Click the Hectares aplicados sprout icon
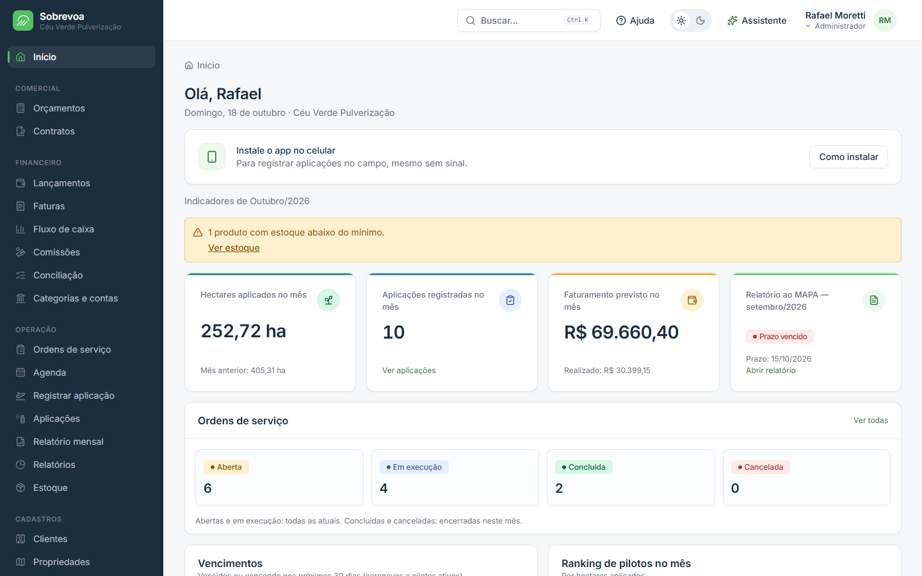Image resolution: width=922 pixels, height=576 pixels. 328,300
